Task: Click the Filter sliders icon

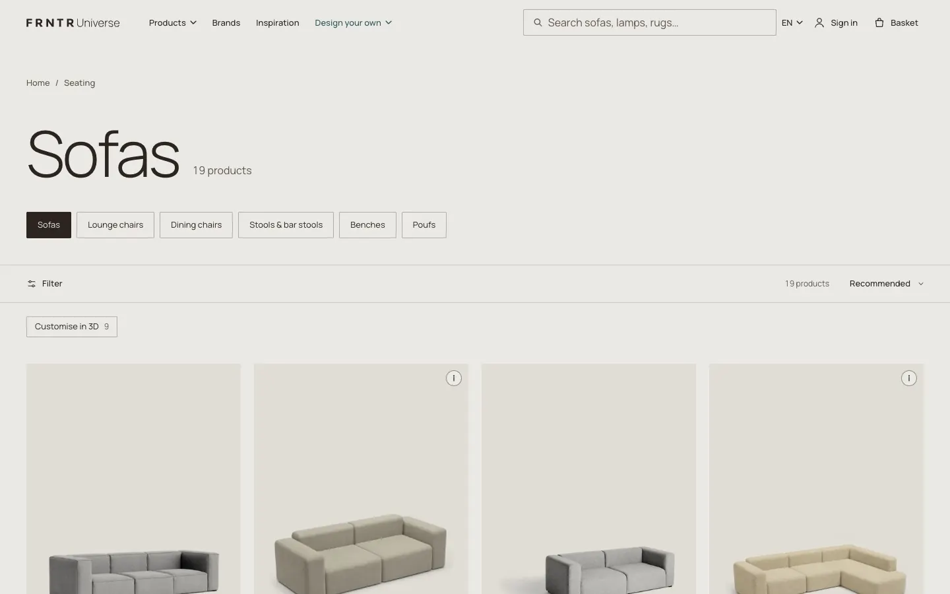Action: pos(32,284)
